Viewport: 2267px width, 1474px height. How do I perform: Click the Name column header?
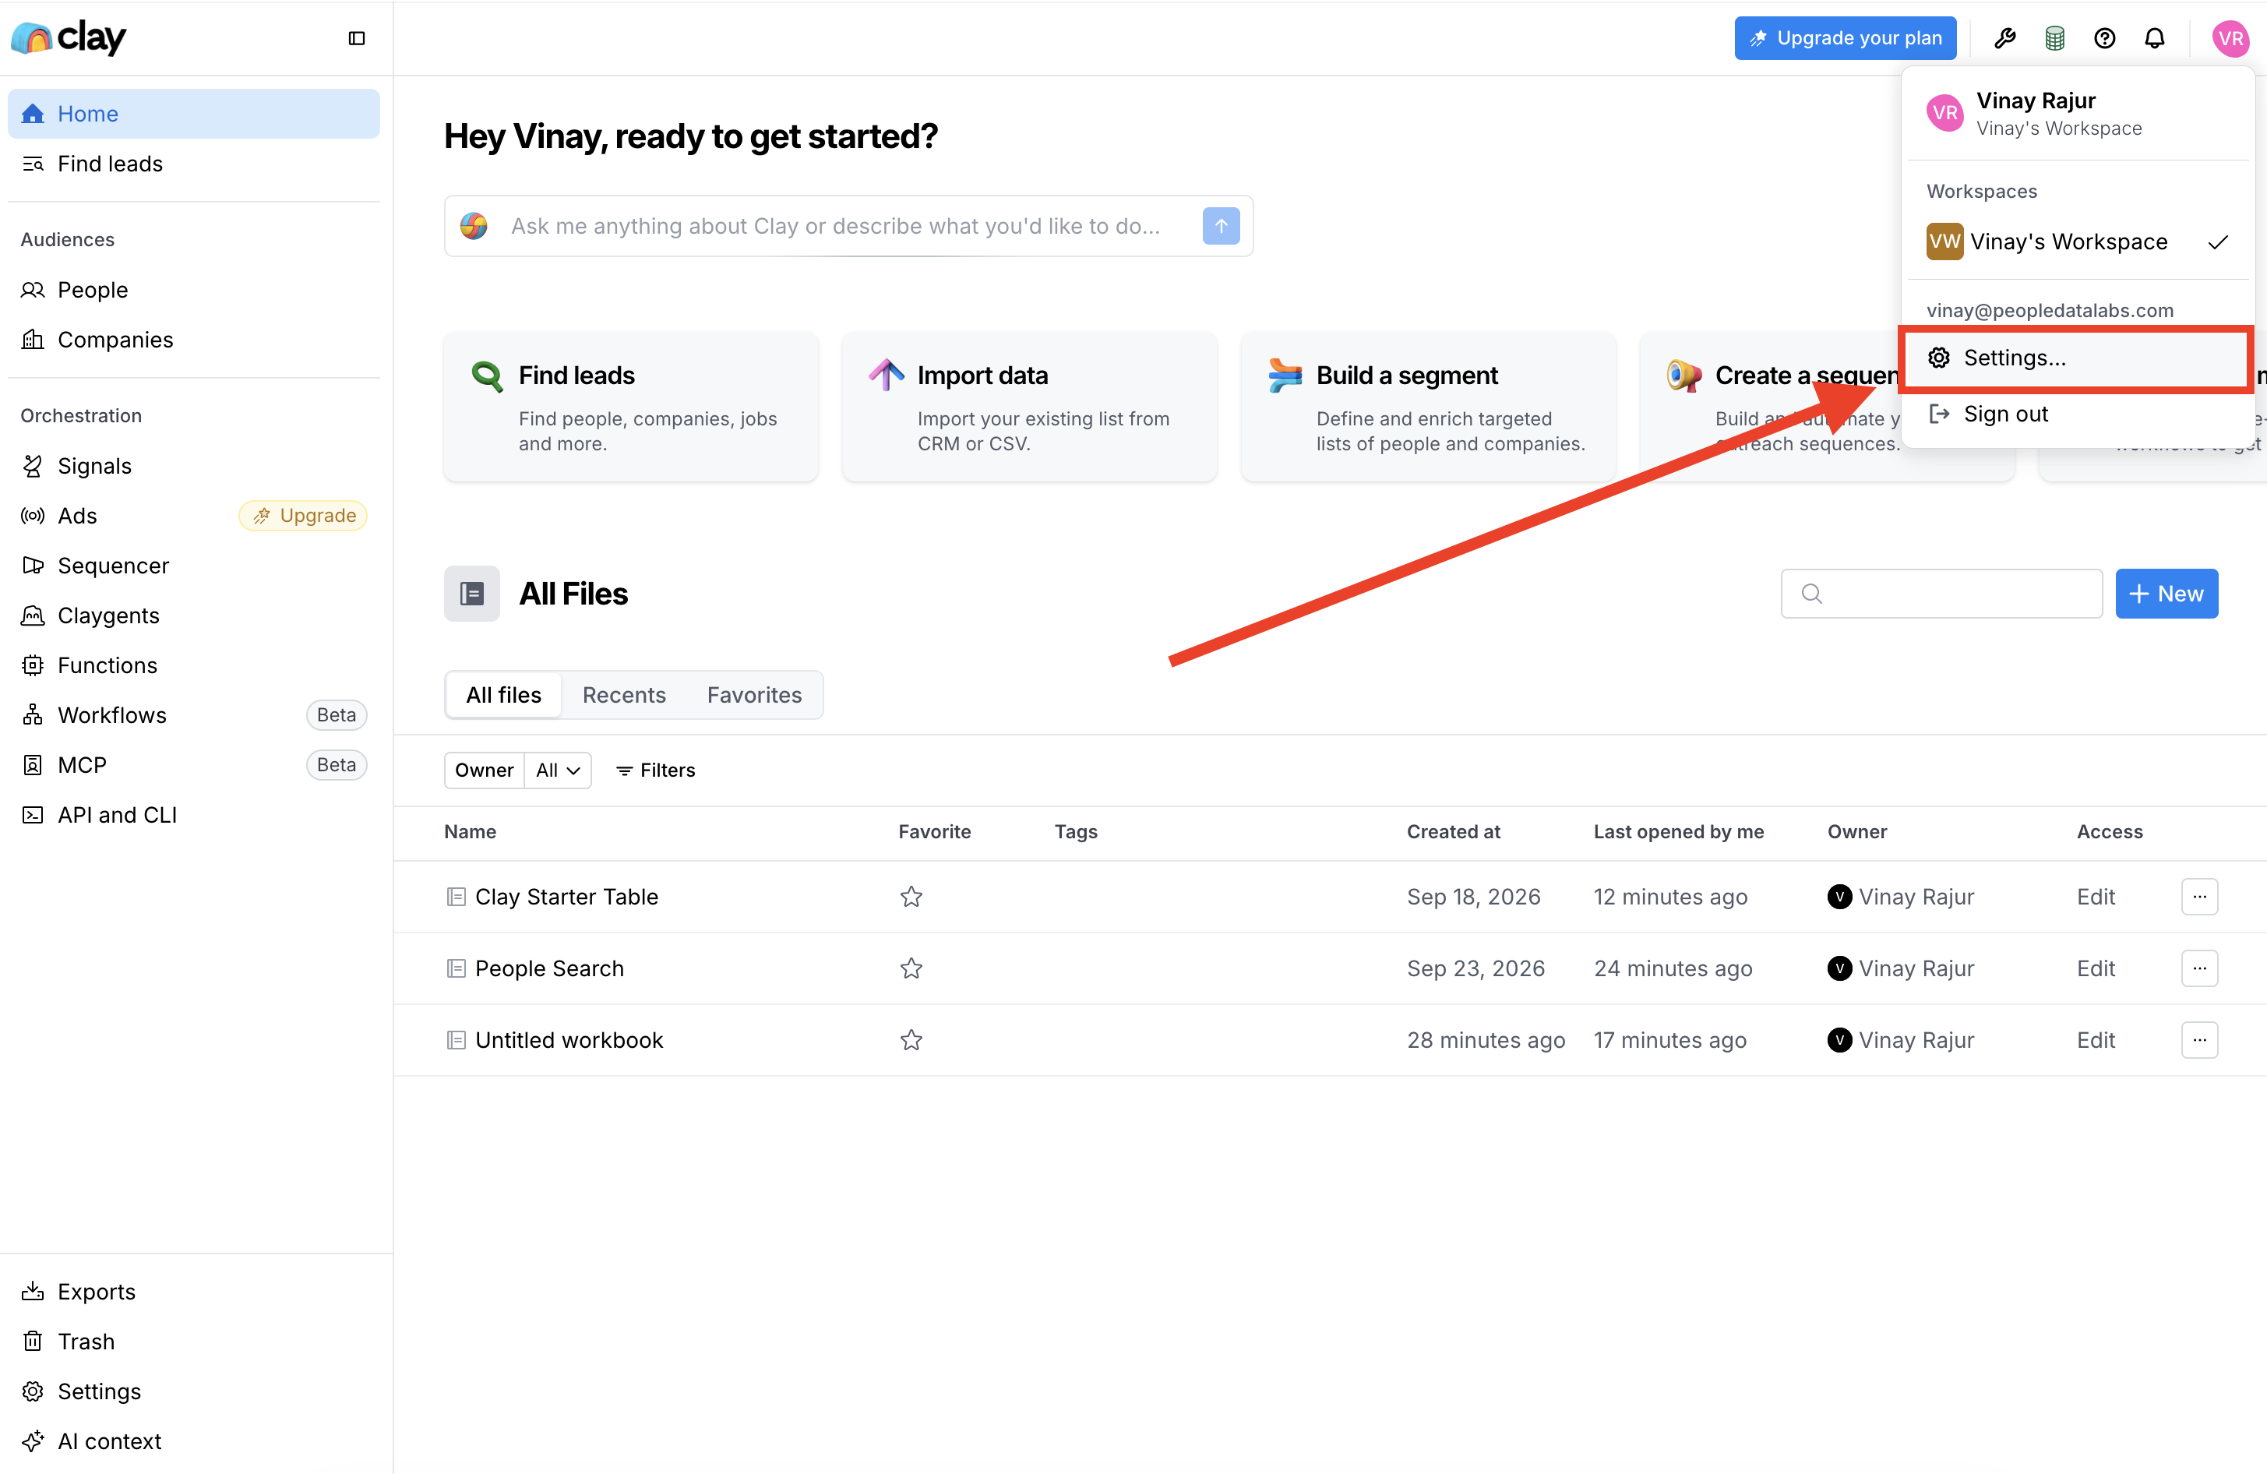coord(471,832)
